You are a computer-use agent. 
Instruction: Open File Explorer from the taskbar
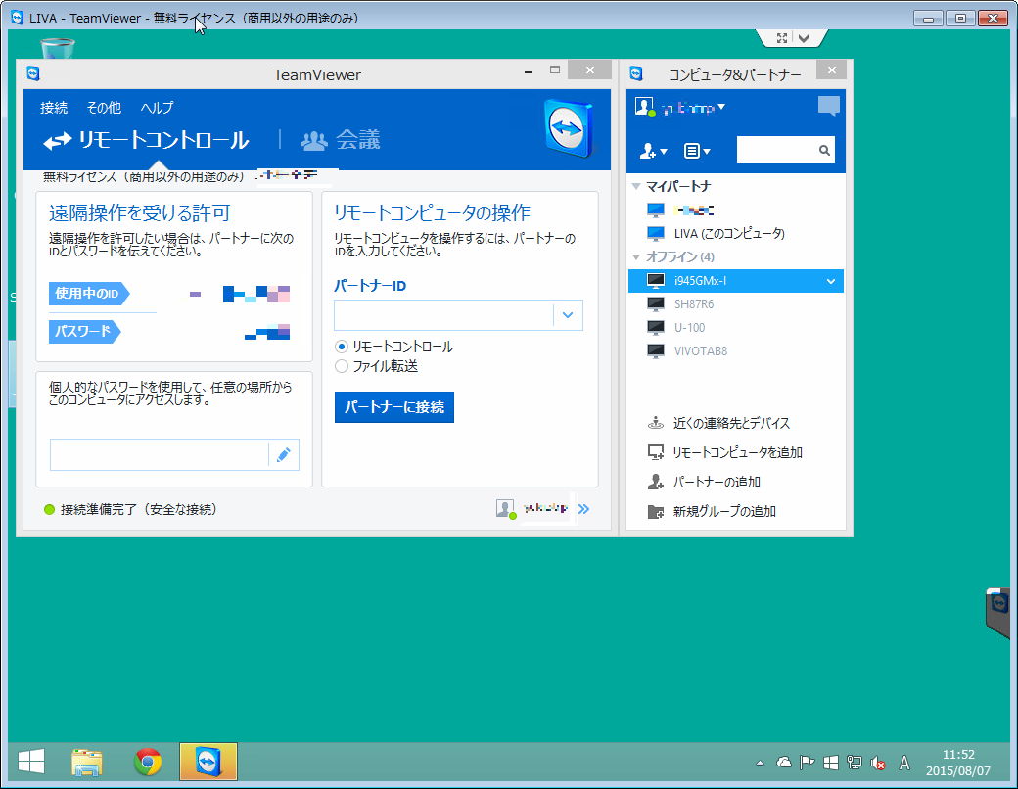86,763
